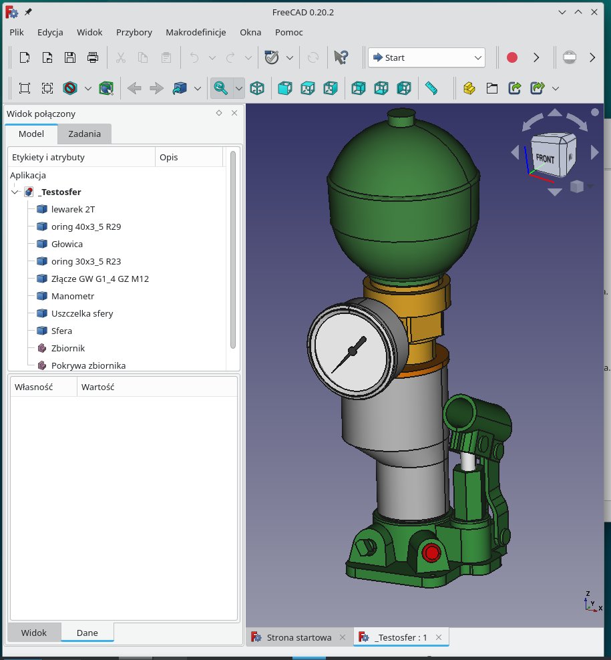Open the What's This help tool
The height and width of the screenshot is (660, 611).
pos(342,57)
